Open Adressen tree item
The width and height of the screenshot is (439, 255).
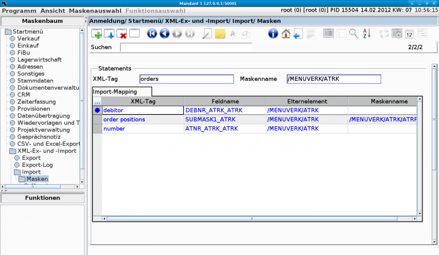30,67
